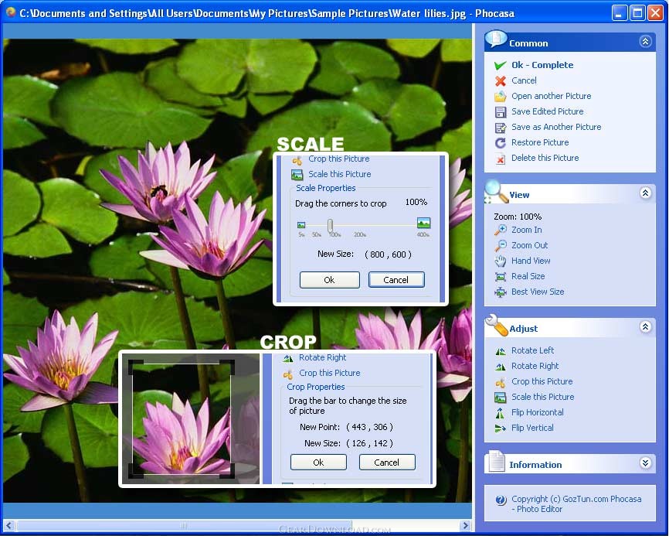Click the Ok - Complete link
Image resolution: width=669 pixels, height=536 pixels.
pyautogui.click(x=542, y=65)
